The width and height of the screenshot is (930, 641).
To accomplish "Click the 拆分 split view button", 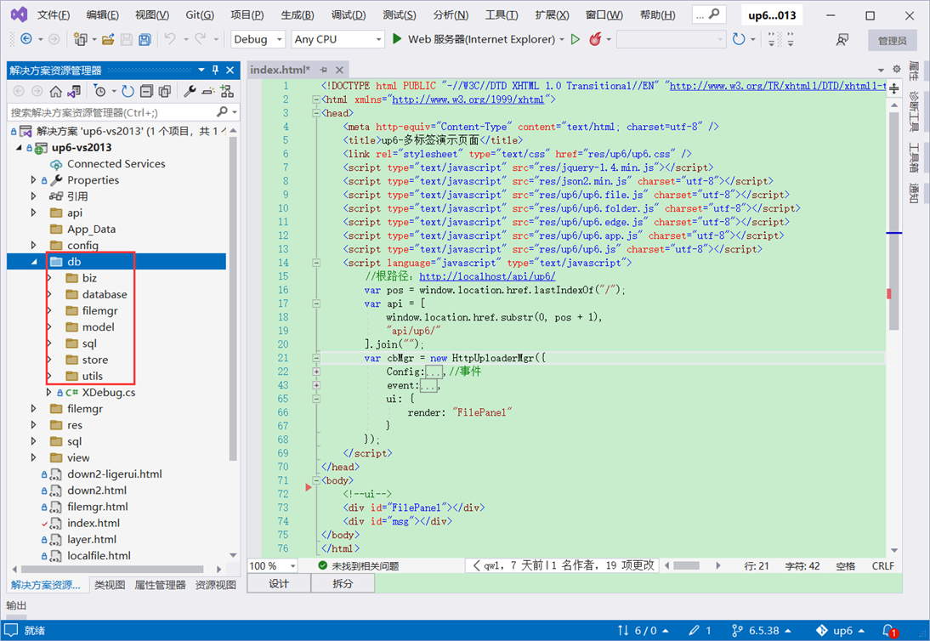I will click(x=343, y=583).
